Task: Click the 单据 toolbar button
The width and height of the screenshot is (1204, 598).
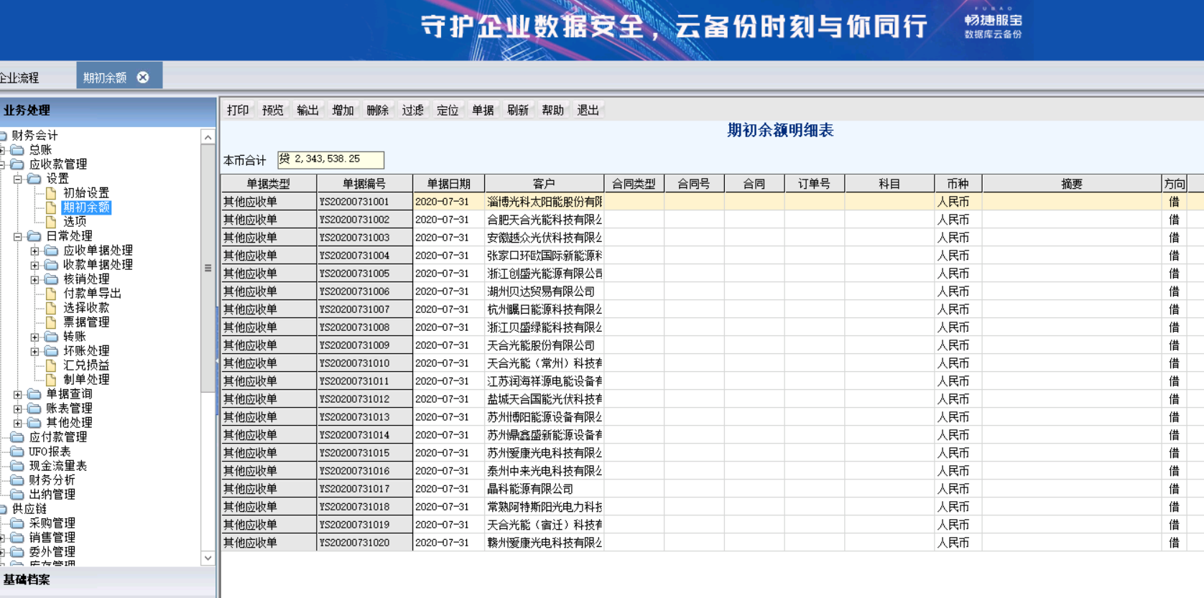Action: click(483, 110)
